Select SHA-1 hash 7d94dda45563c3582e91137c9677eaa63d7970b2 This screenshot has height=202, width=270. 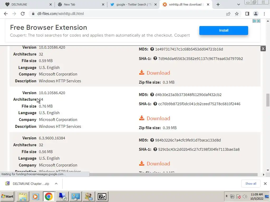pyautogui.click(x=201, y=59)
